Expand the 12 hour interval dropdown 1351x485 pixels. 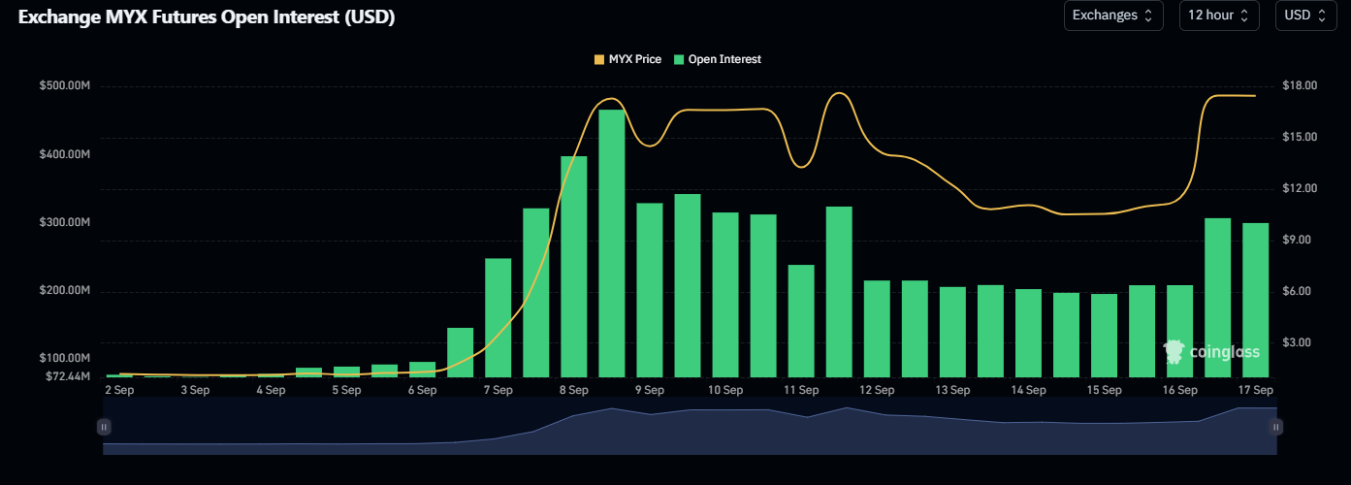[x=1218, y=16]
